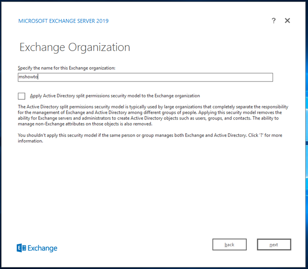Click "Specify the name for this Exchange organization" label
The height and width of the screenshot is (269, 308).
tap(66, 68)
